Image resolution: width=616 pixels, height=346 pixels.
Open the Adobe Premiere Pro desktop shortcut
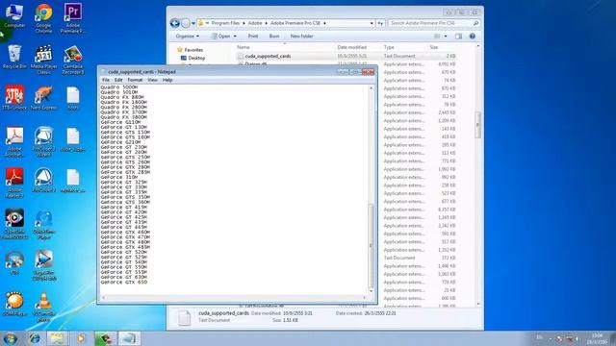click(x=73, y=18)
